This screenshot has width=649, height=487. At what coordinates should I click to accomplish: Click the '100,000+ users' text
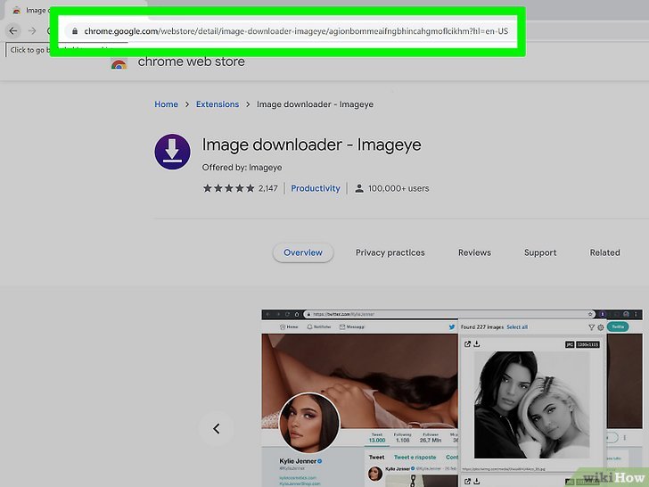tap(398, 188)
